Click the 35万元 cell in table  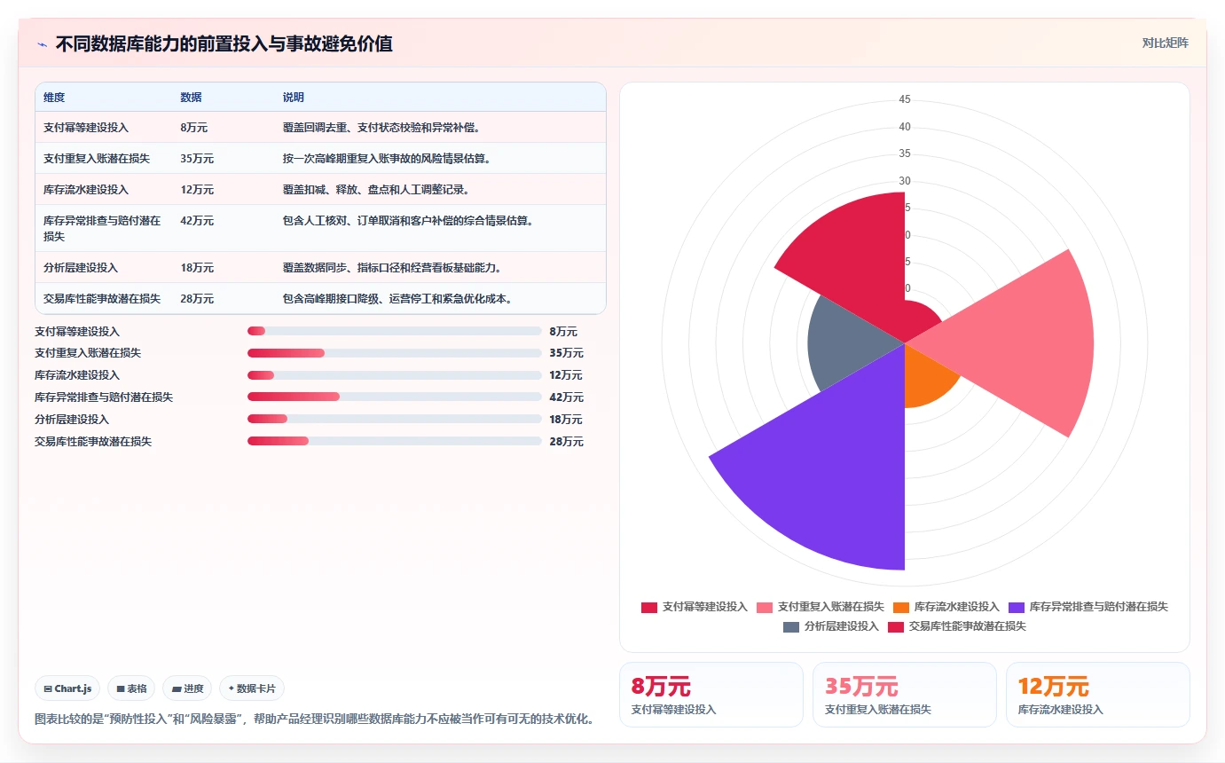[197, 159]
